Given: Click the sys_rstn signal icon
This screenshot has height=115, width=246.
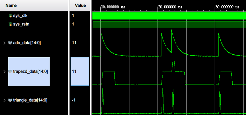Looking at the screenshot, I should (x=10, y=24).
